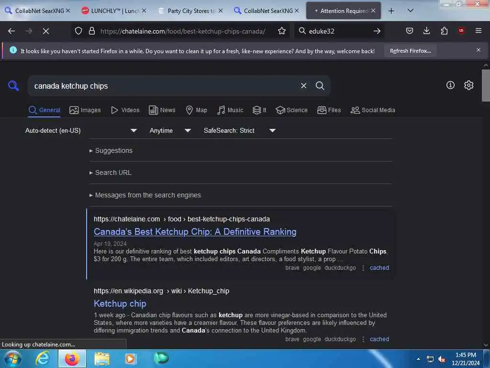This screenshot has height=368, width=490.
Task: Clear the search query with X
Action: [303, 86]
